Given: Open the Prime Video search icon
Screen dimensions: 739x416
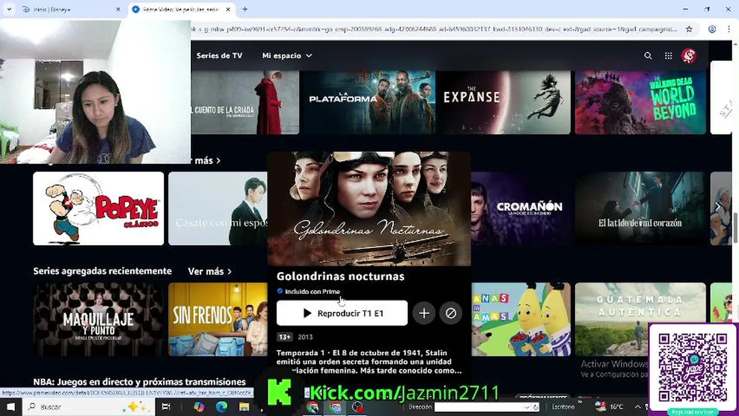Looking at the screenshot, I should [x=648, y=55].
